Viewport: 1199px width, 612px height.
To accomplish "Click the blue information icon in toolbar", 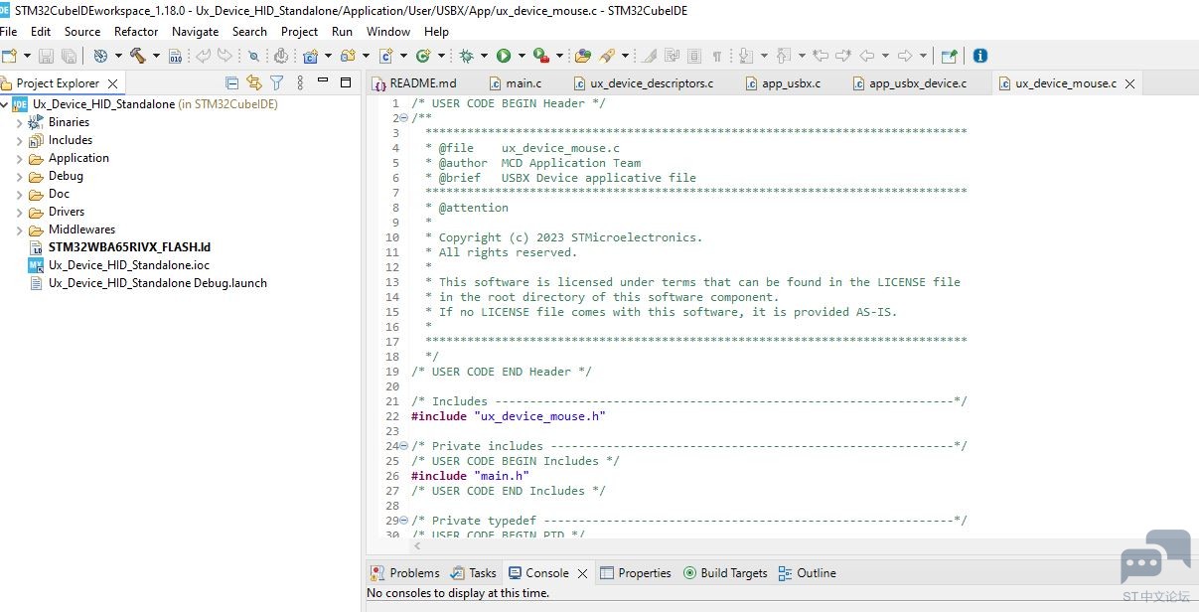I will click(x=980, y=56).
